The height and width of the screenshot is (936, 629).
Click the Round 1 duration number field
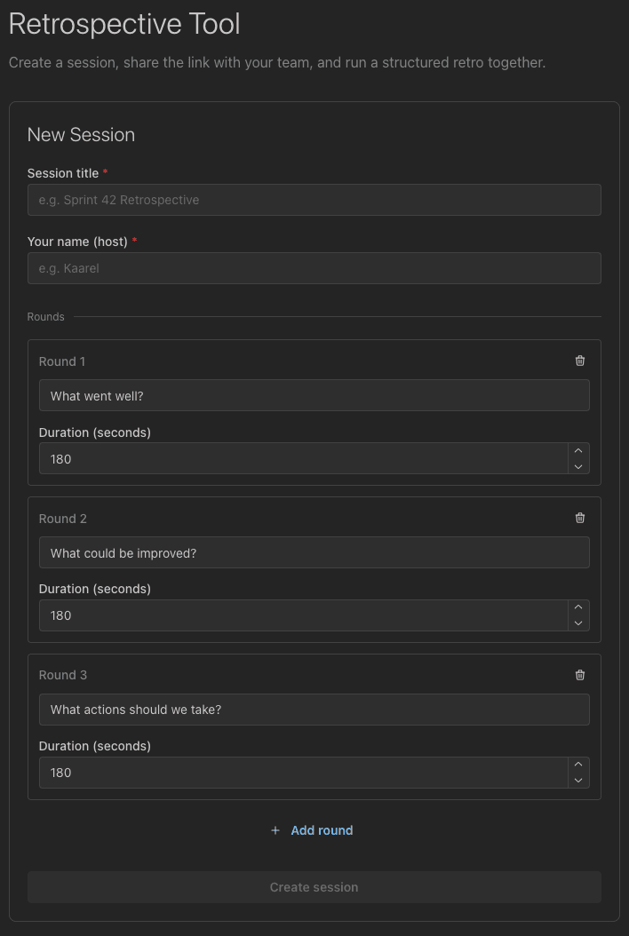[x=302, y=459]
